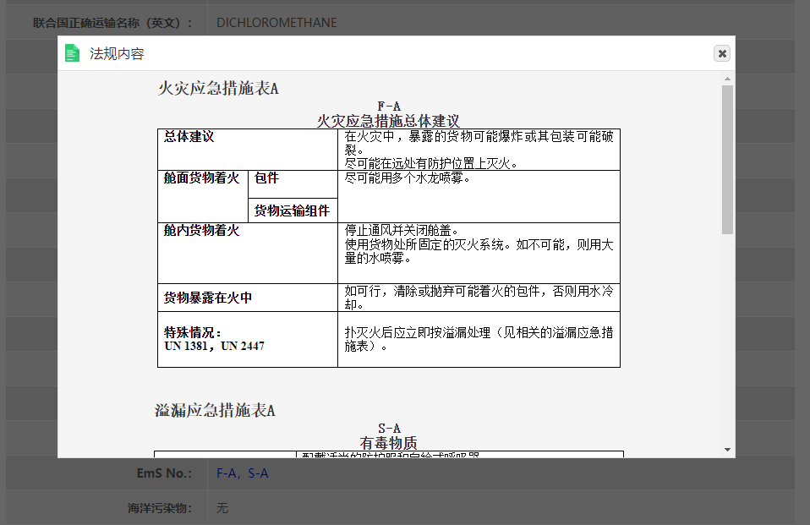Click the 包件 cell
Viewport: 810px width, 525px height.
pyautogui.click(x=293, y=184)
